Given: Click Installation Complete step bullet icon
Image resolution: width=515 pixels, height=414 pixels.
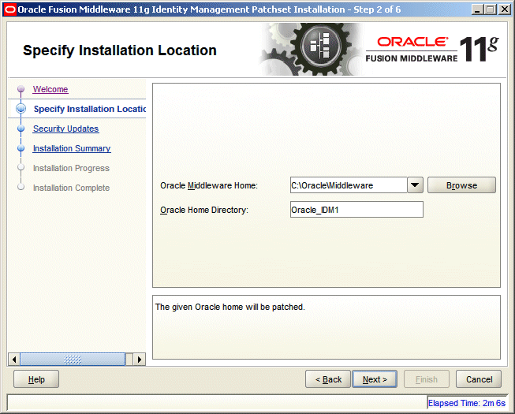Looking at the screenshot, I should pos(21,187).
